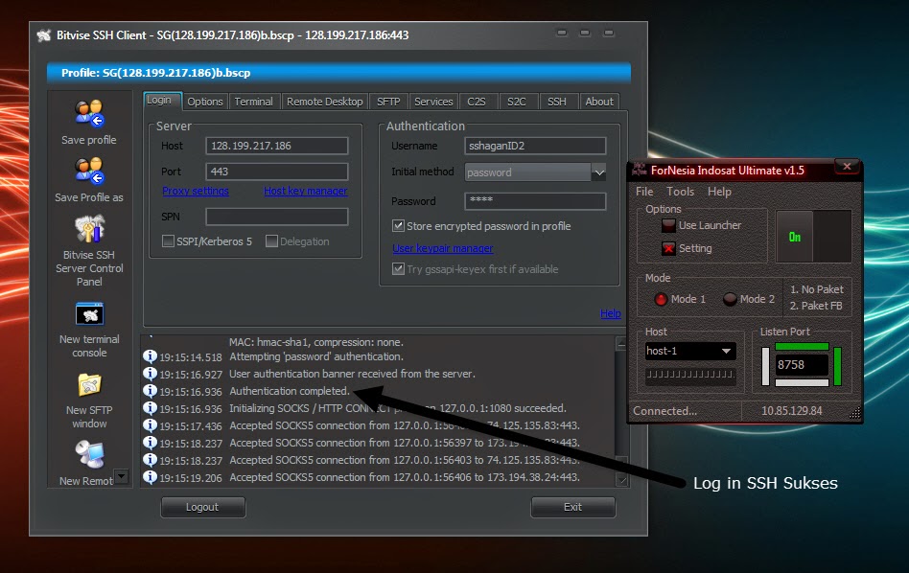The width and height of the screenshot is (909, 573).
Task: Click the log scrollbar up arrow
Action: point(622,343)
